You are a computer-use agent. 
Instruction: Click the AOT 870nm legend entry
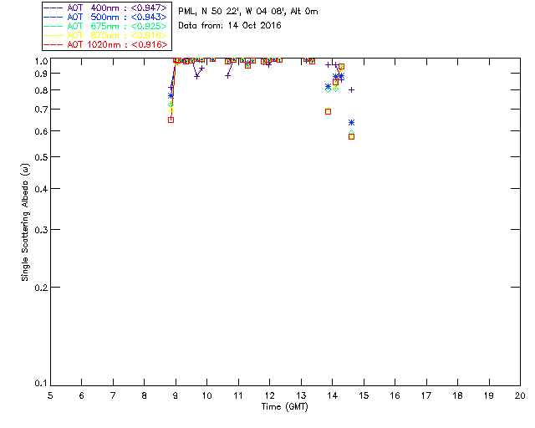pos(106,35)
